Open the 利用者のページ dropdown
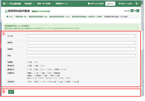 point(62,4)
